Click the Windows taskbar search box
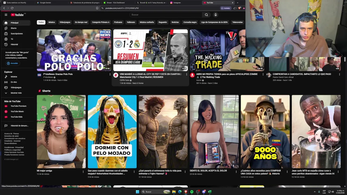Viewport: 347px width, 195px height. 155,192
